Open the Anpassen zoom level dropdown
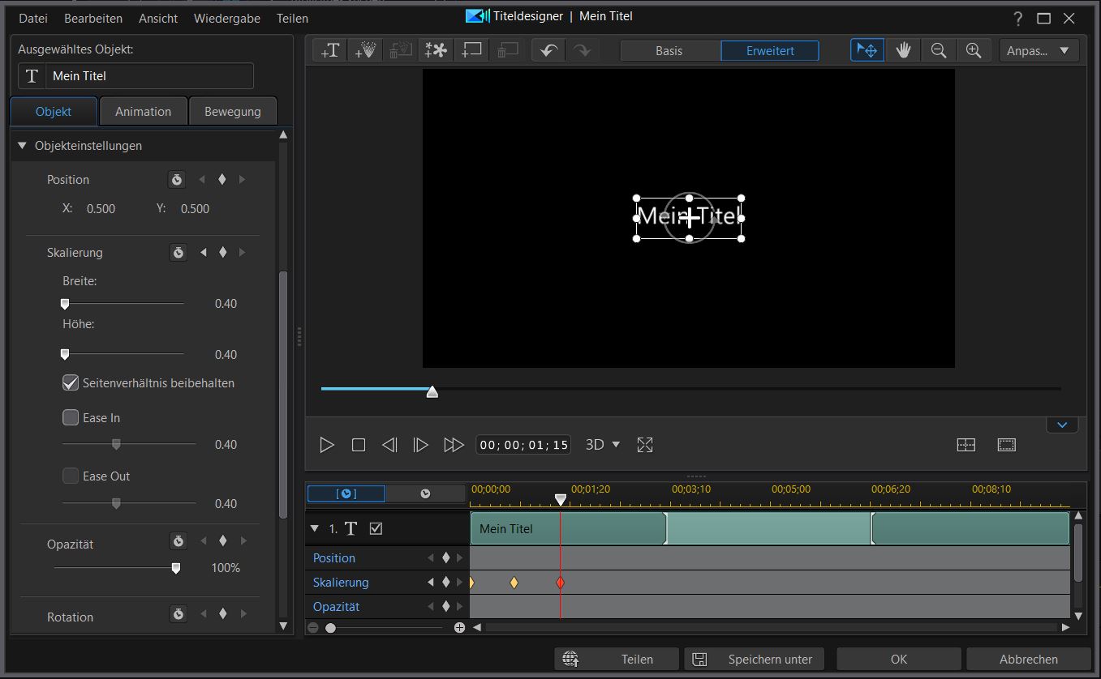 (1039, 49)
